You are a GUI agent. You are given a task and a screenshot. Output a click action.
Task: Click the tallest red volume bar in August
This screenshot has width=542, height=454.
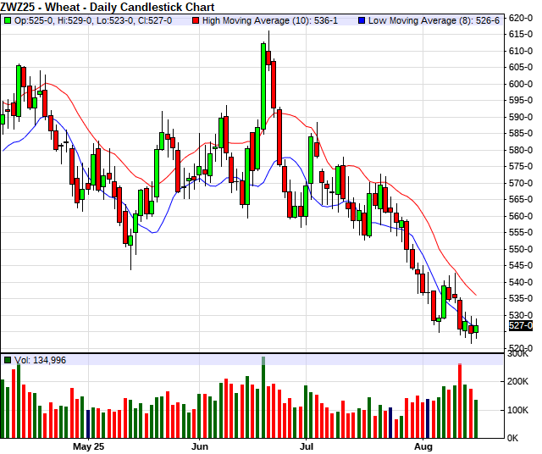[460, 401]
